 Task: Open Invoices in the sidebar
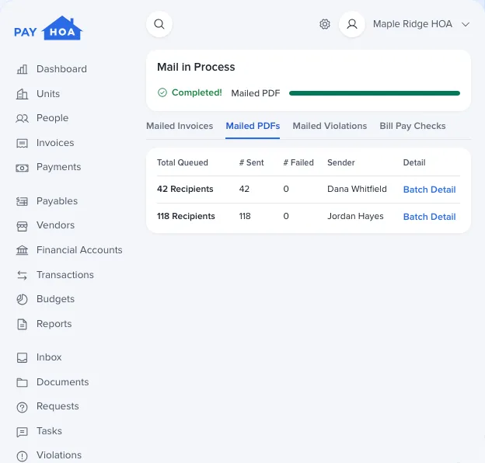[55, 143]
